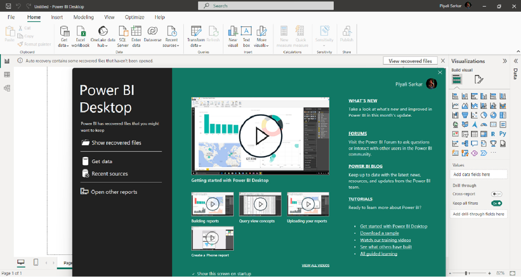This screenshot has height=277, width=521.
Task: Switch to the Modeling ribbon tab
Action: pos(83,17)
